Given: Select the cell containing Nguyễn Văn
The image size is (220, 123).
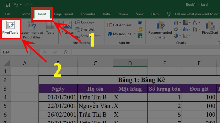Looking at the screenshot, I should coord(95,106).
